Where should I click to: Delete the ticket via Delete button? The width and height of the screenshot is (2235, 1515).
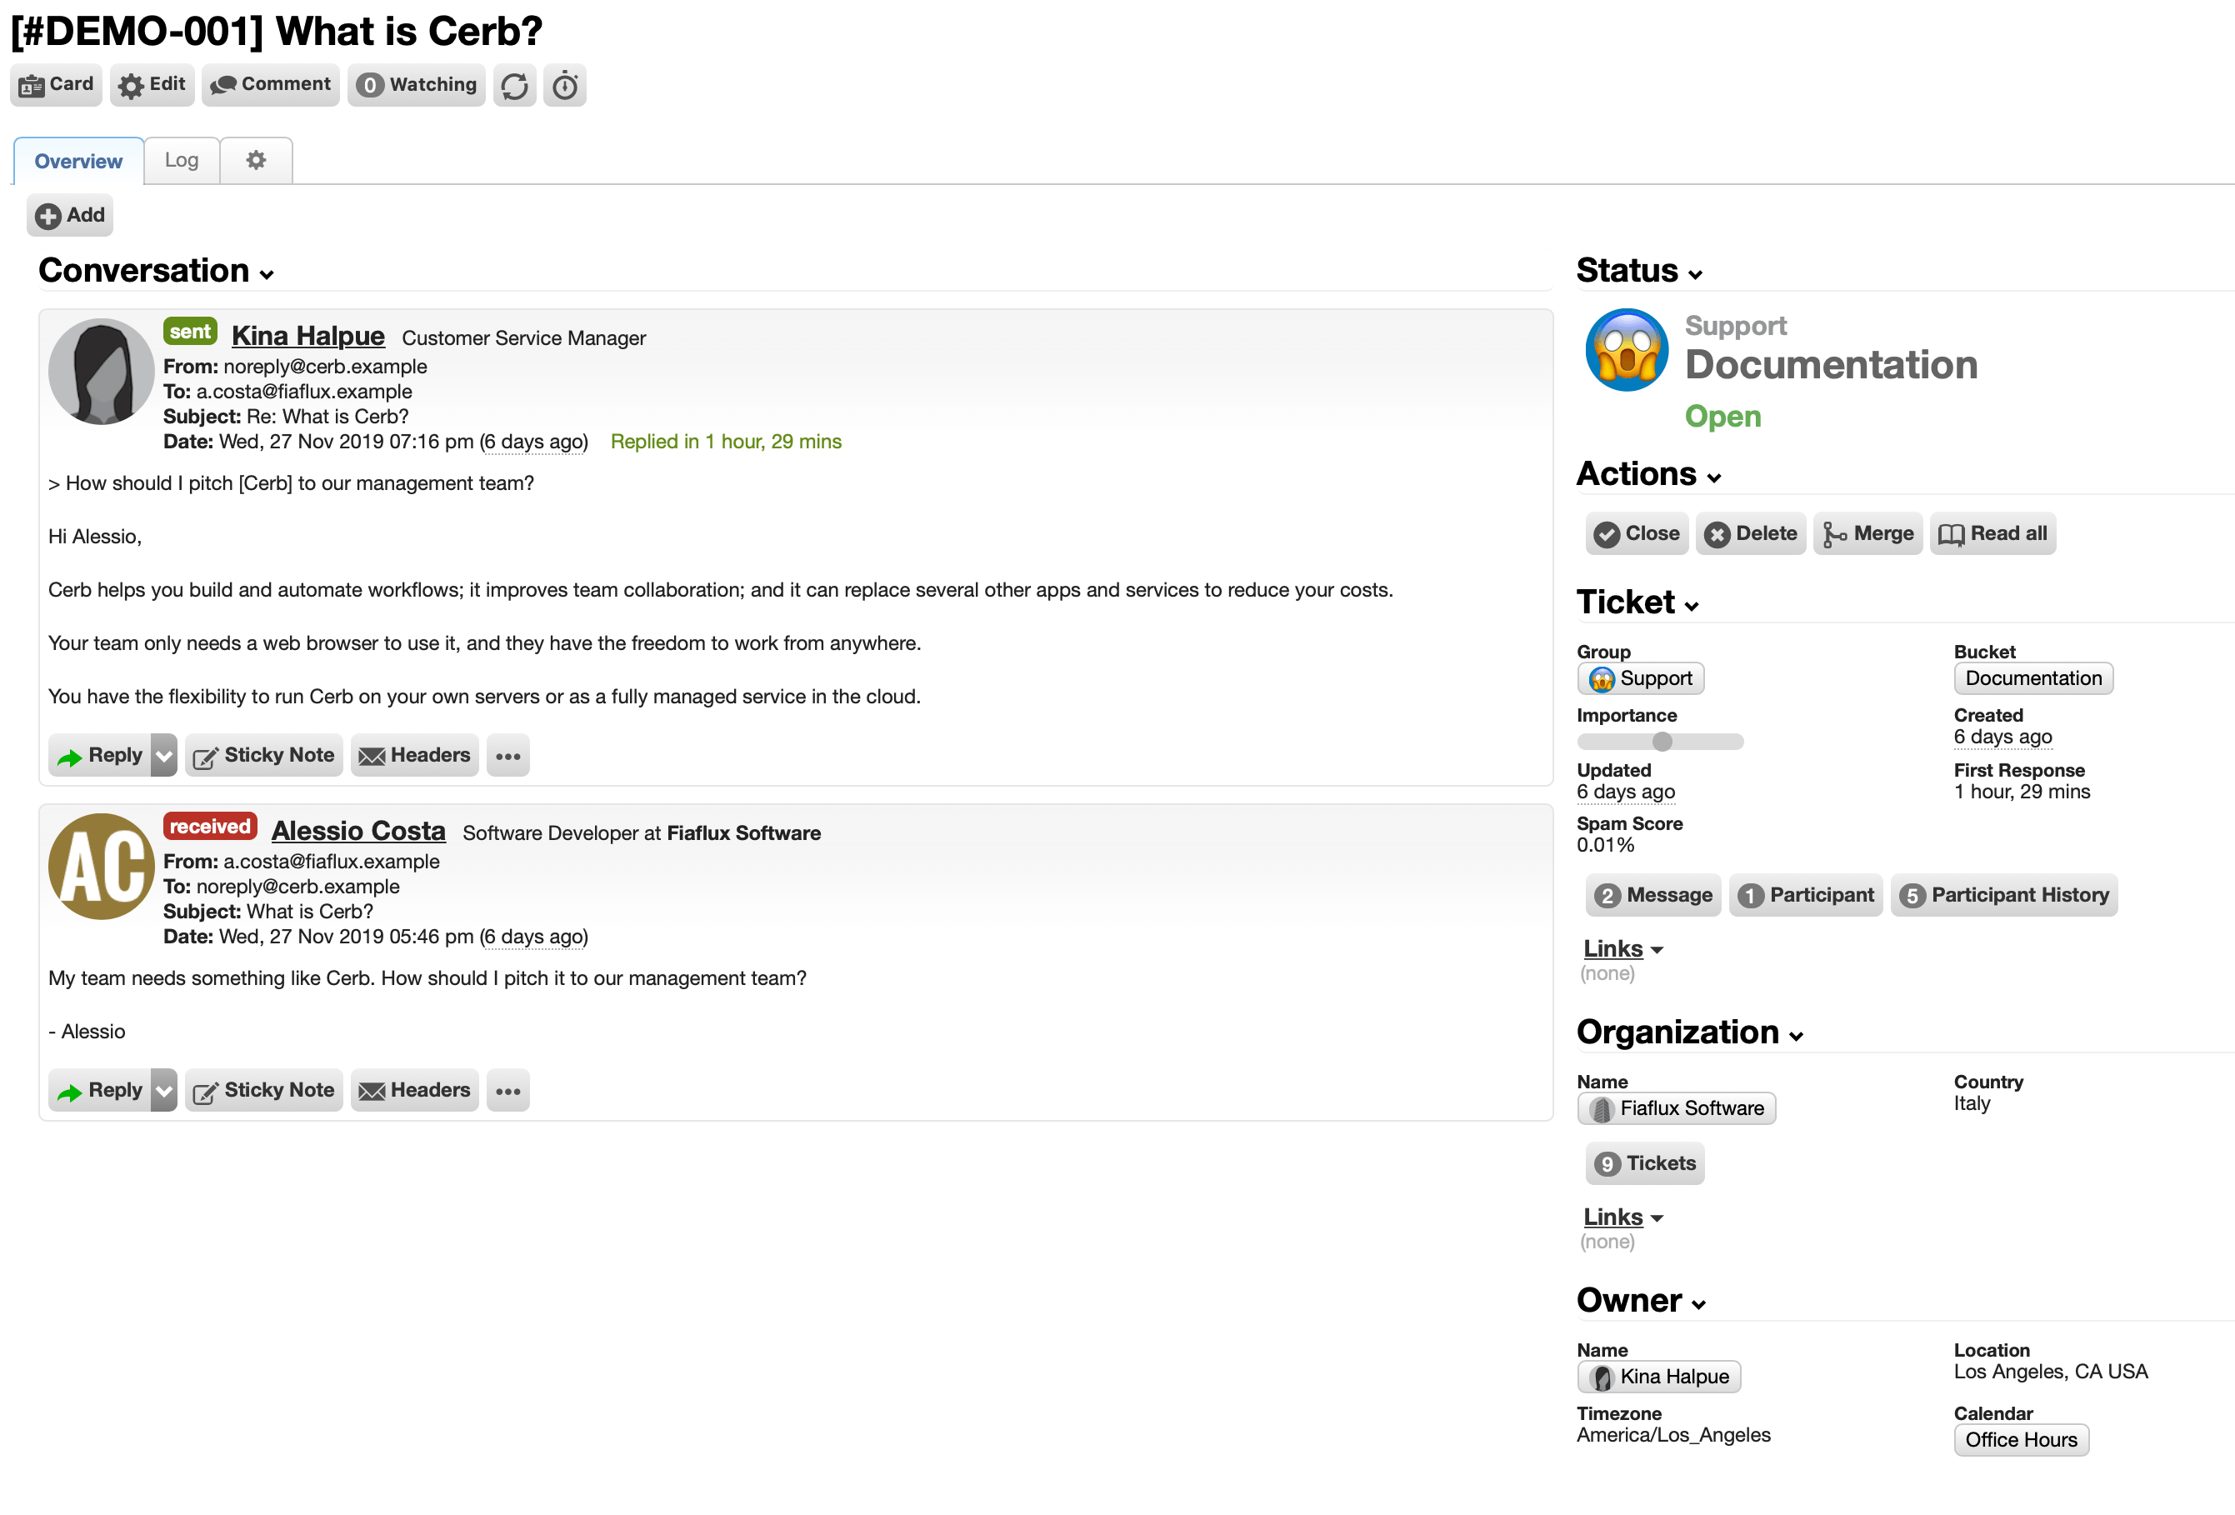1750,532
